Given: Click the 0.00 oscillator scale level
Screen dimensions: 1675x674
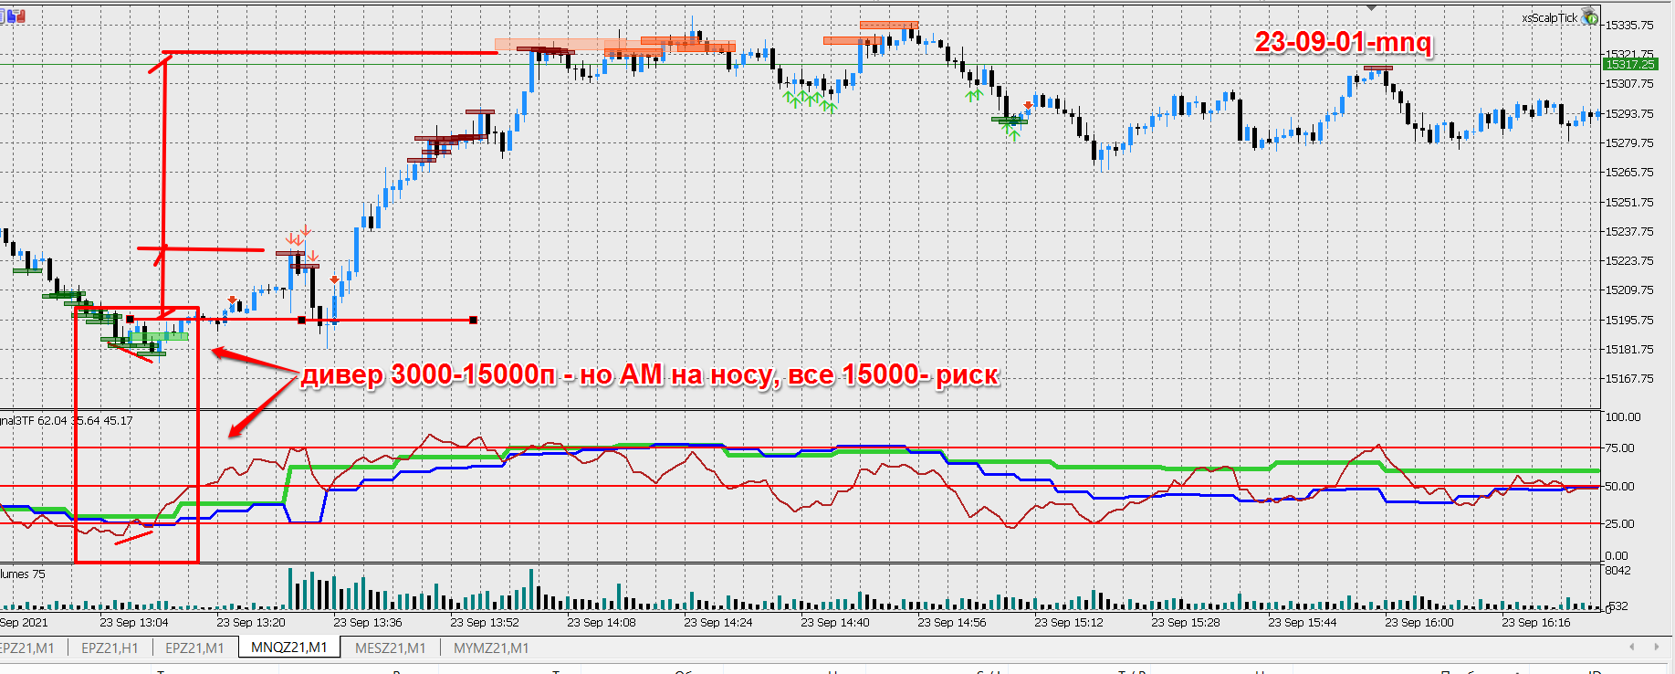Looking at the screenshot, I should 1617,555.
